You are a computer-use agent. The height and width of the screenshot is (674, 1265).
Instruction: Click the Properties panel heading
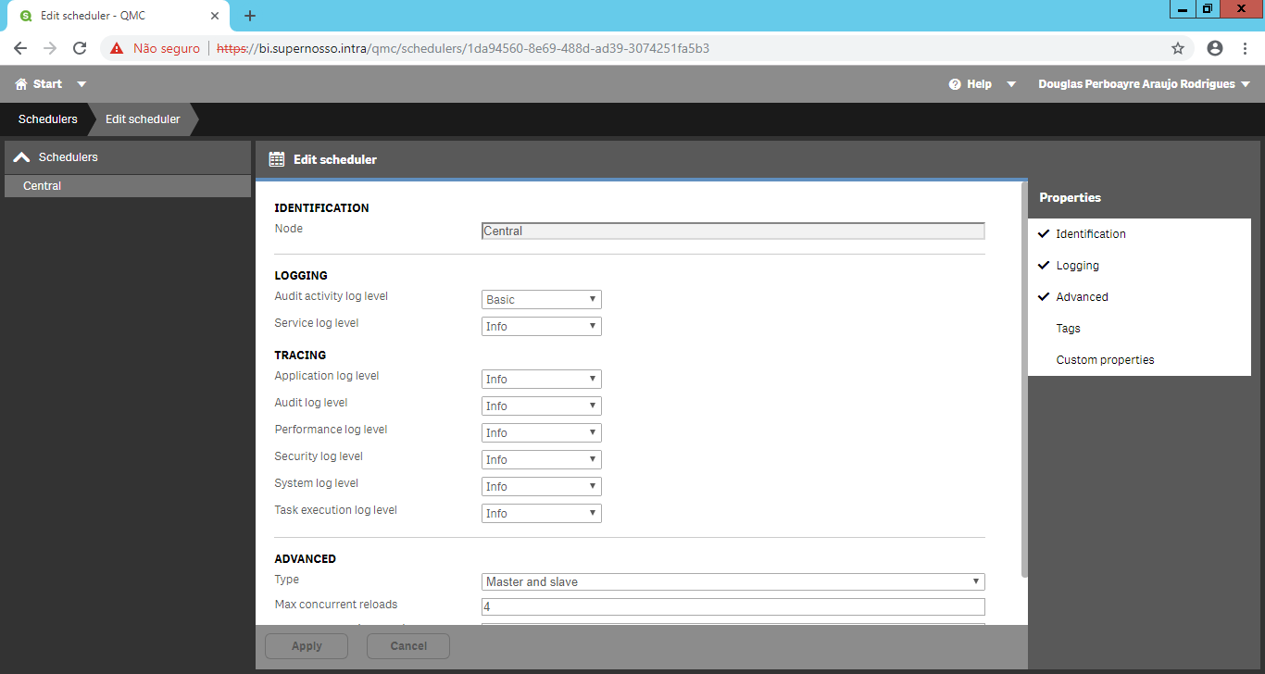tap(1070, 198)
